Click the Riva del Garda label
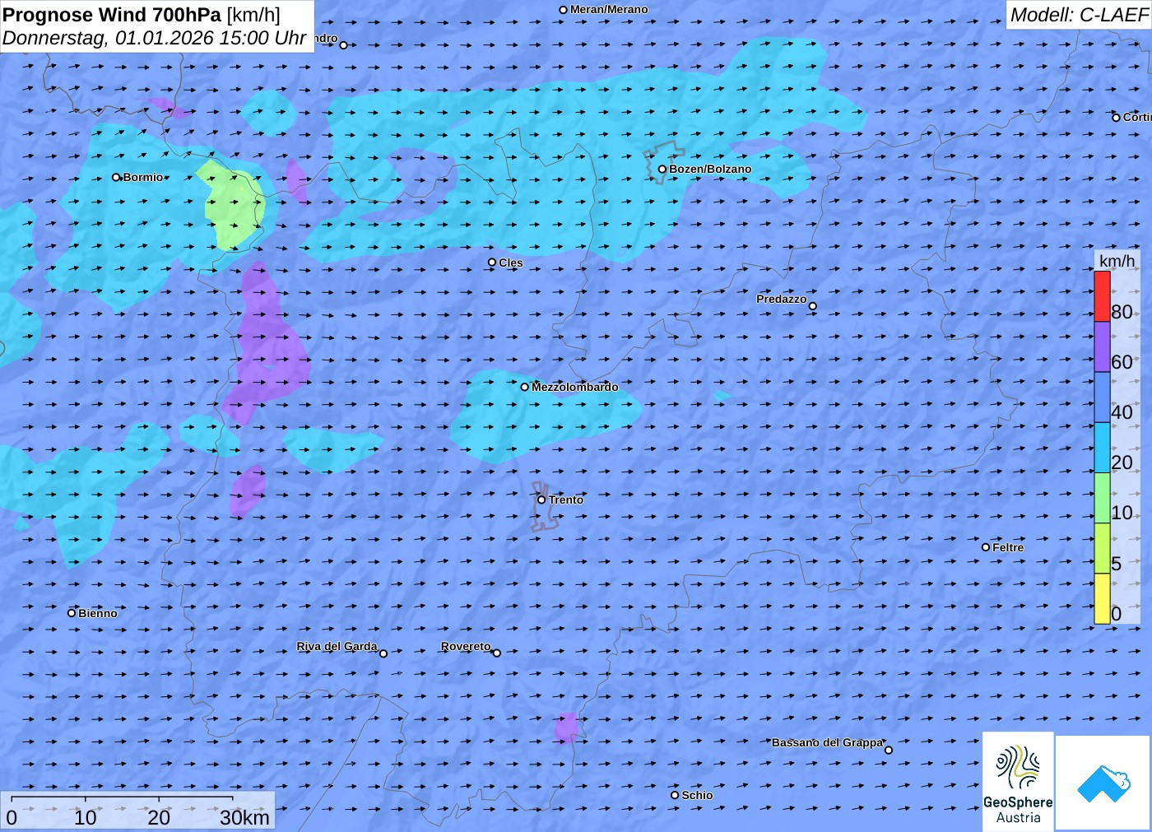Screen dimensions: 1152x832 coord(337,646)
